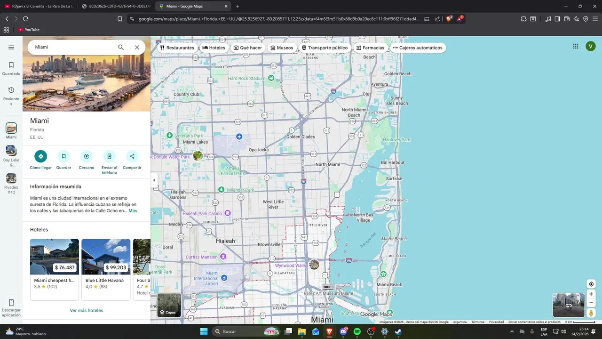Collapse the side panel with arrow
The height and width of the screenshot is (339, 602).
[x=154, y=180]
